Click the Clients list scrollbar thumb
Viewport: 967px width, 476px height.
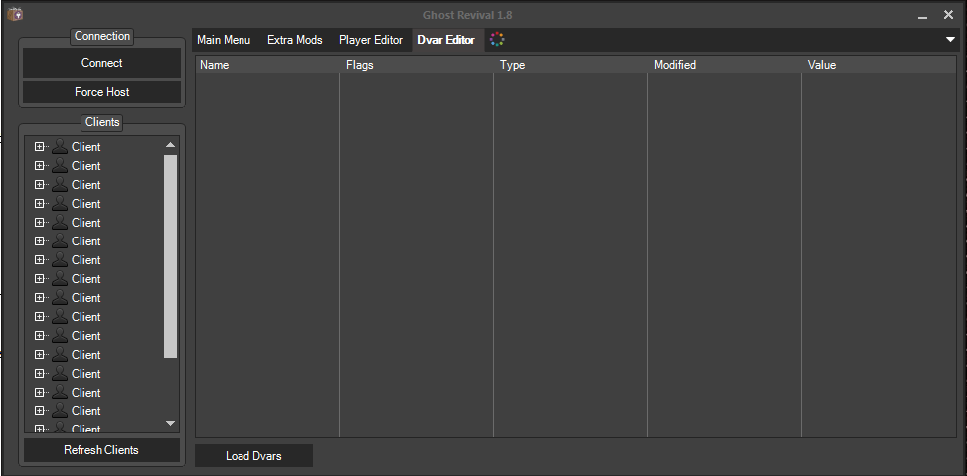(170, 255)
